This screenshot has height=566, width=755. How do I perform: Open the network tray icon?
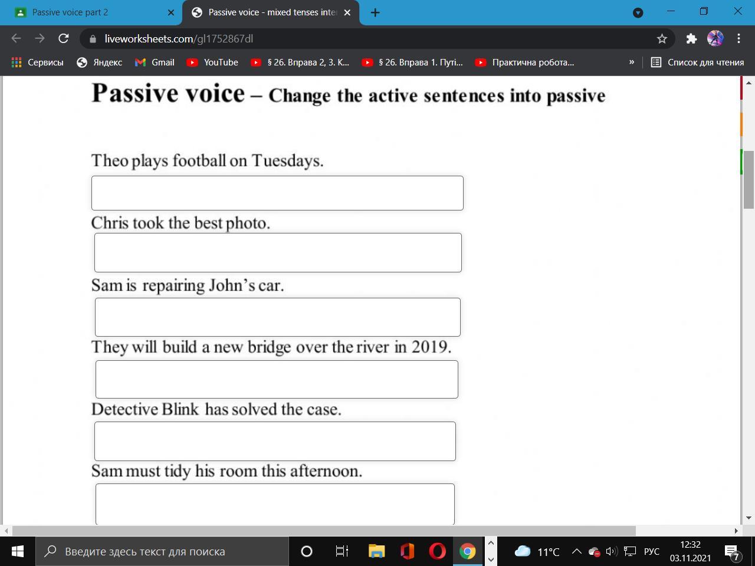[630, 551]
